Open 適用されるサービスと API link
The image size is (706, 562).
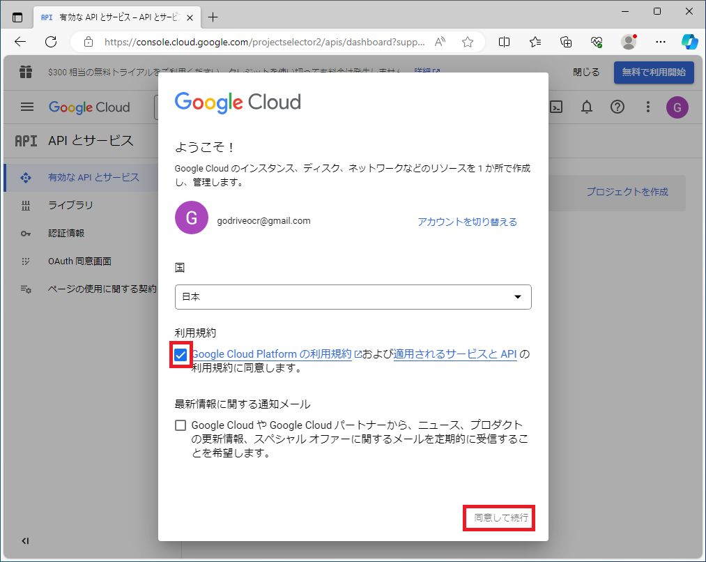point(455,354)
